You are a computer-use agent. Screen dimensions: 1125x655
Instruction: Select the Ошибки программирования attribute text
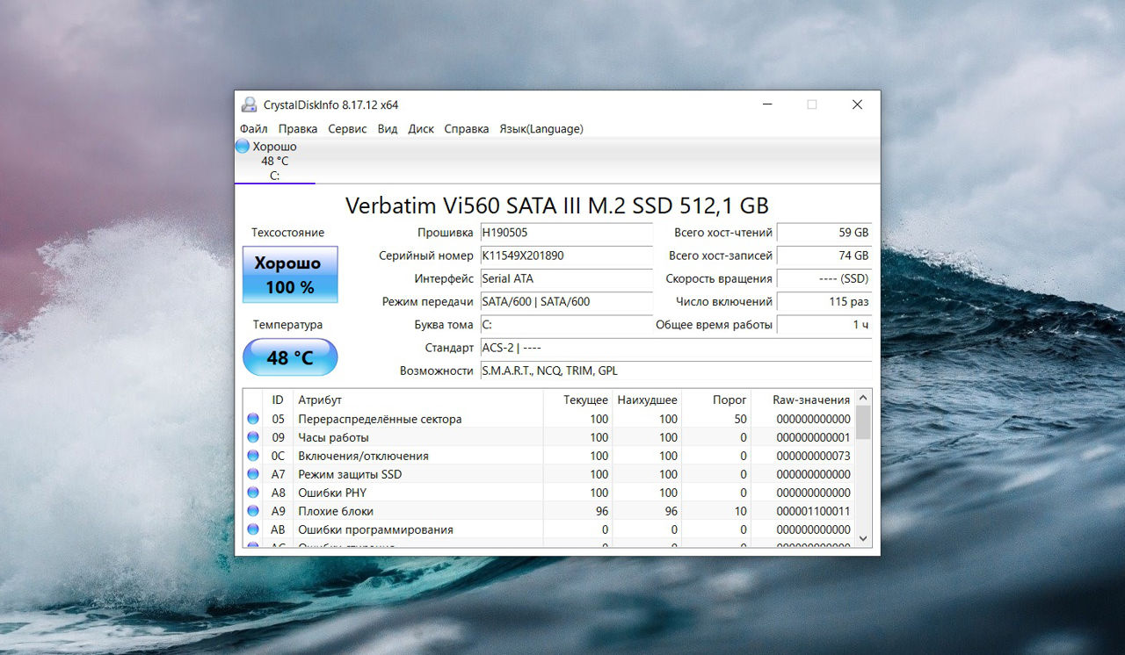click(x=375, y=529)
